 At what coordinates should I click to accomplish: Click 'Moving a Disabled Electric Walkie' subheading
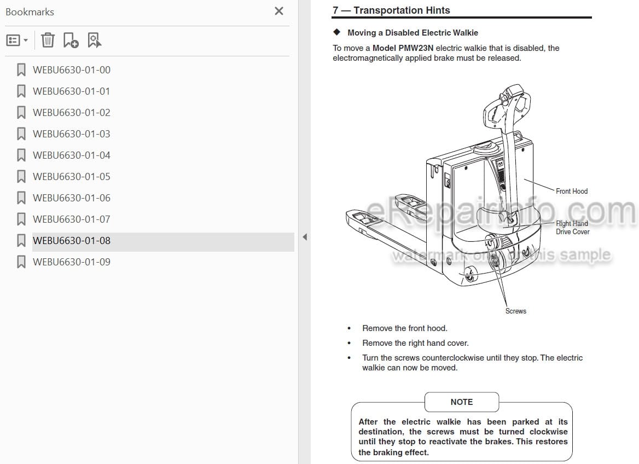413,33
